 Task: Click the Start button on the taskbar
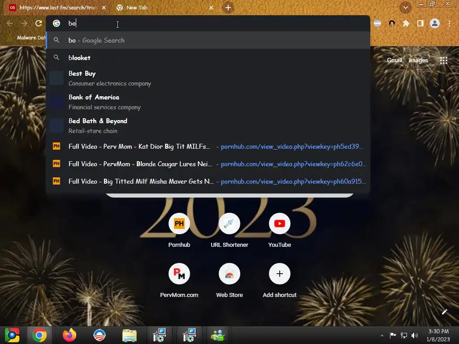(12, 335)
